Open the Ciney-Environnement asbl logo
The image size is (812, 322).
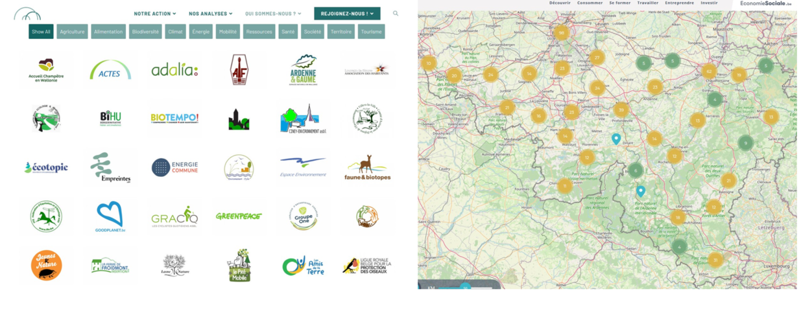point(304,119)
